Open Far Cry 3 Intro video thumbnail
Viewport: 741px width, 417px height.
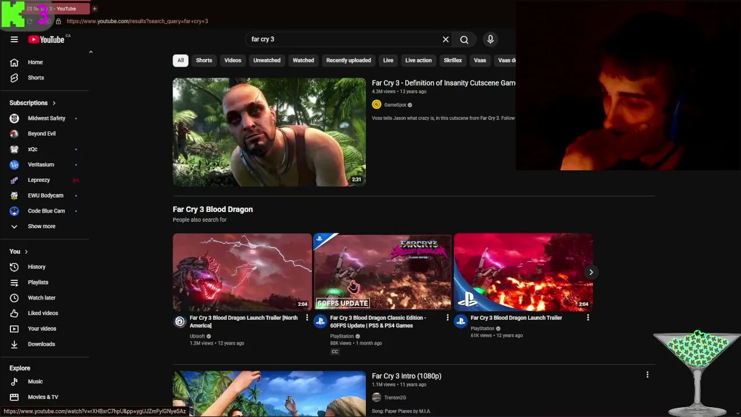pyautogui.click(x=269, y=394)
